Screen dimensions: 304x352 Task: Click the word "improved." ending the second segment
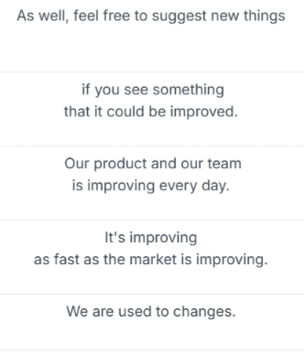(x=204, y=112)
